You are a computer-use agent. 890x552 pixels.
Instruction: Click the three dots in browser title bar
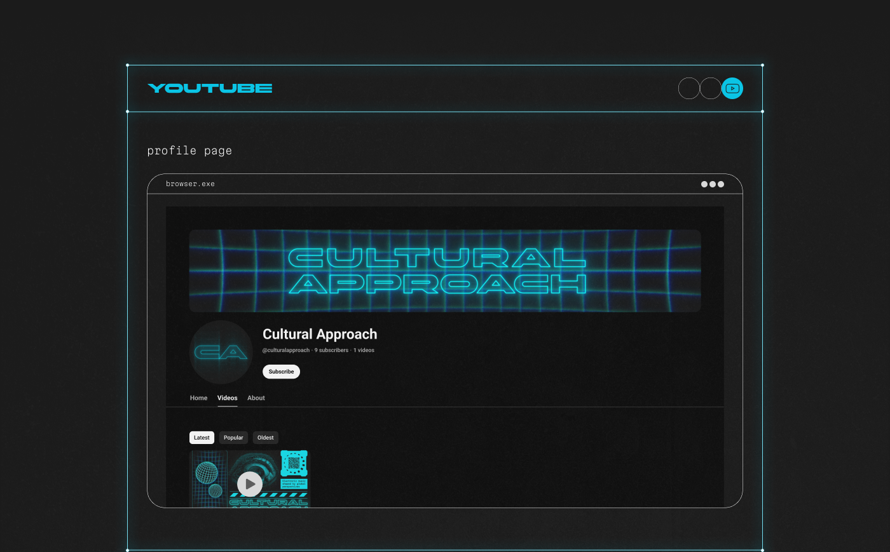click(713, 184)
